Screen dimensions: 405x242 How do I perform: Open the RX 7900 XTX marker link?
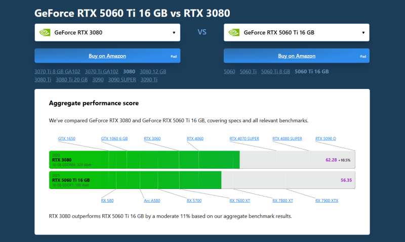pos(327,201)
